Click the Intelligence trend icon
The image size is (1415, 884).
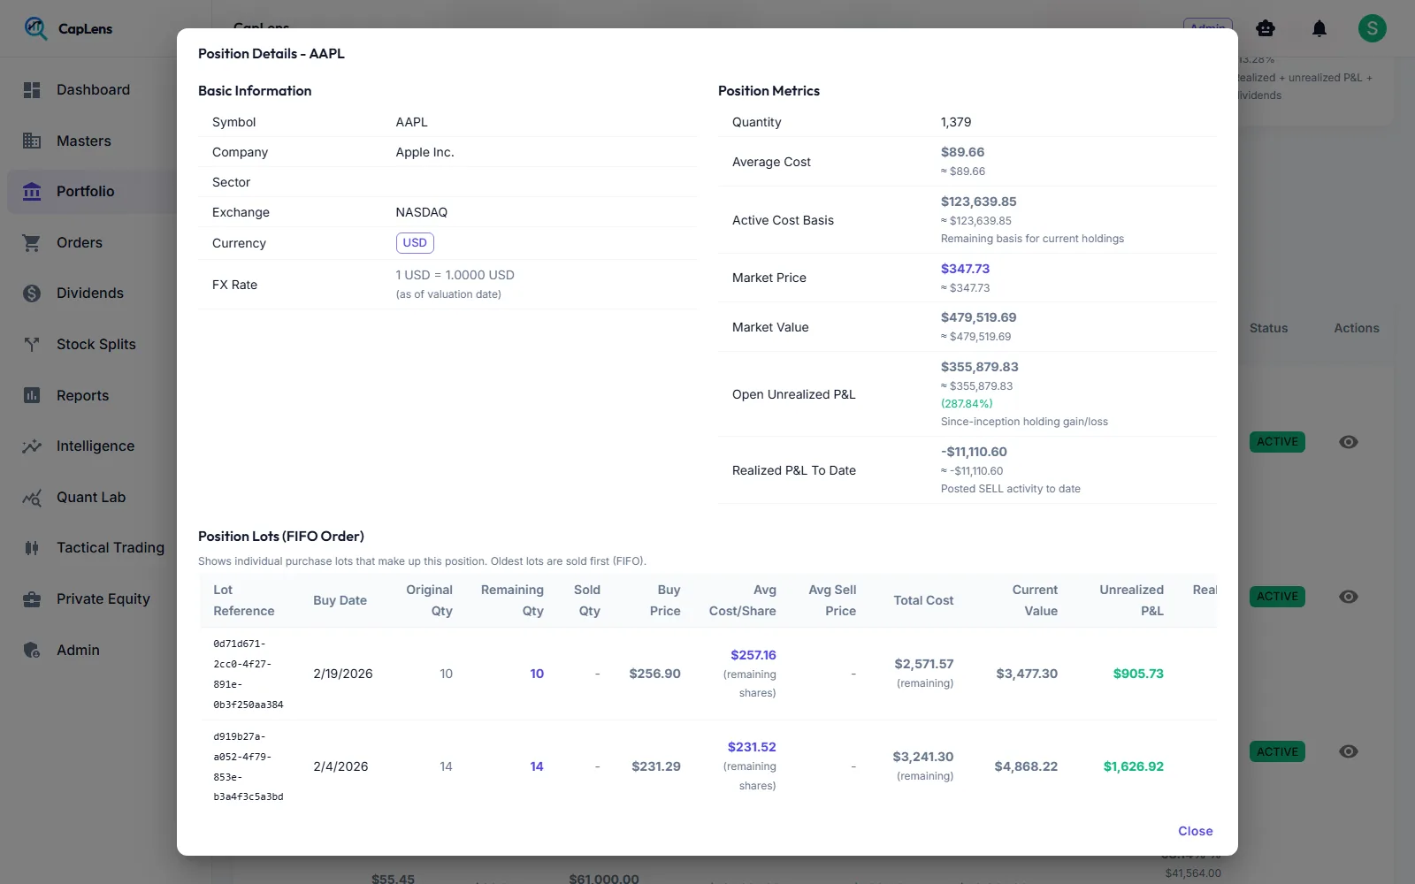32,446
